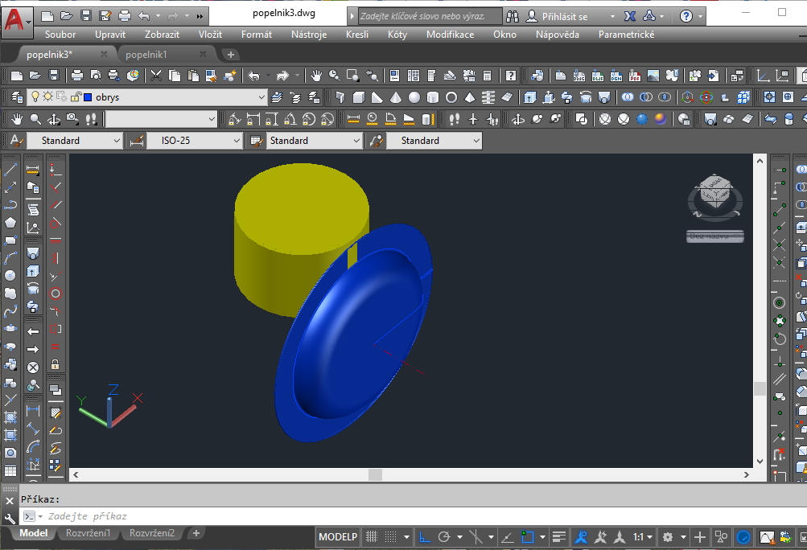The image size is (807, 550).
Task: Click the MODELP status bar button
Action: [x=338, y=536]
